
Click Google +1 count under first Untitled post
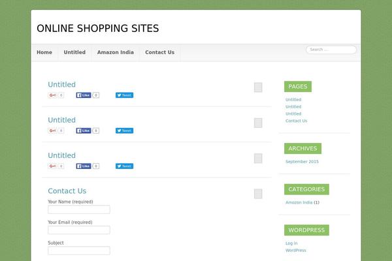tap(61, 95)
